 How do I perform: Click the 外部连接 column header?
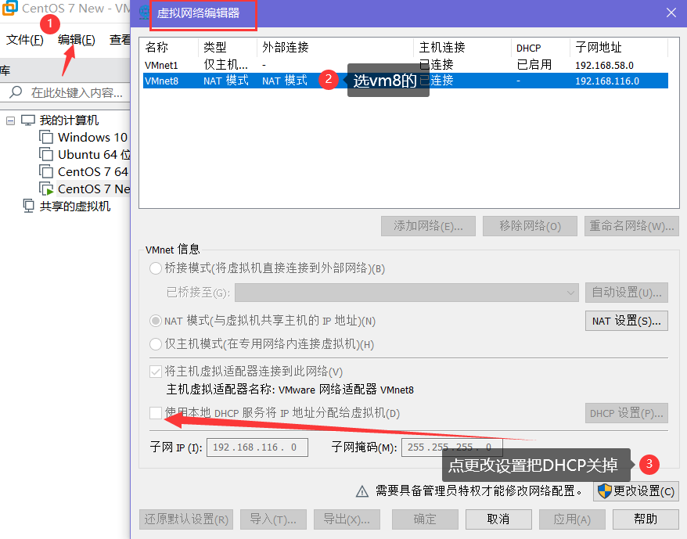(x=335, y=47)
